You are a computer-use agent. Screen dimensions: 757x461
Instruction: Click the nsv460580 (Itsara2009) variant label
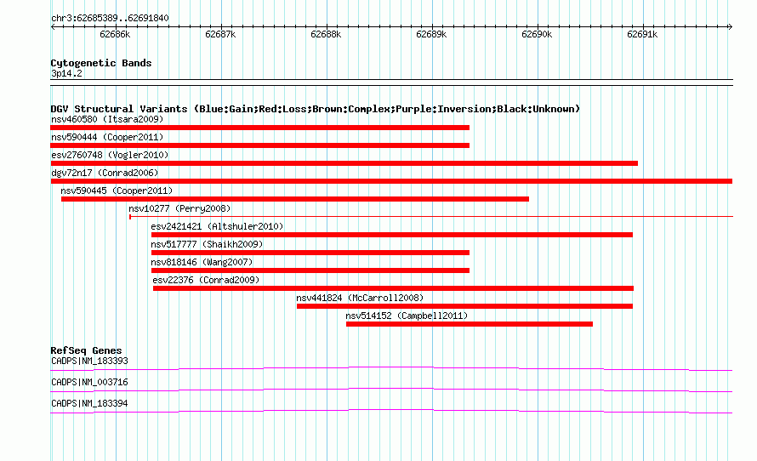pyautogui.click(x=107, y=119)
